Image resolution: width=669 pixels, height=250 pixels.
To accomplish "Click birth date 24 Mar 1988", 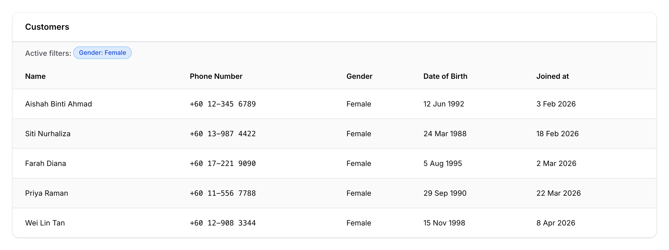I will pyautogui.click(x=445, y=134).
